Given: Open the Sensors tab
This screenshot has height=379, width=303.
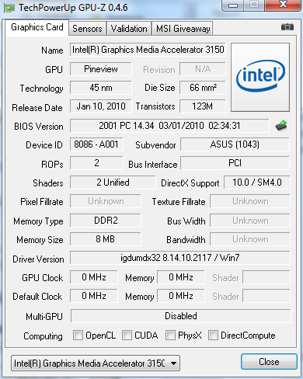Looking at the screenshot, I should (x=87, y=29).
